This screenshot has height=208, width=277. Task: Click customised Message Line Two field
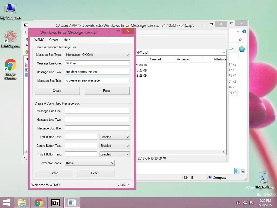click(x=97, y=119)
